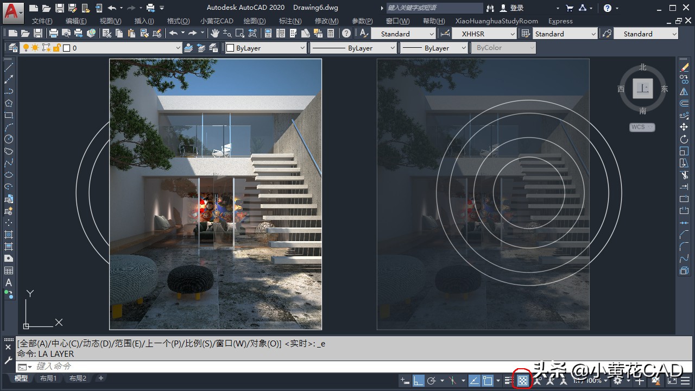
Task: Expand the layer 0 dropdown list
Action: pos(178,48)
